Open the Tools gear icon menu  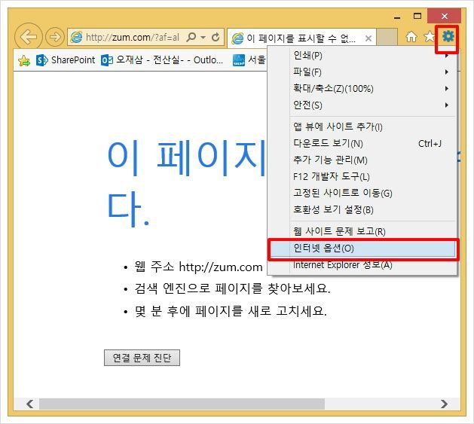point(448,37)
